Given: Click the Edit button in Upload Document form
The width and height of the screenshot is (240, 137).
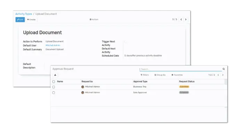Looking at the screenshot, I should (20, 19).
